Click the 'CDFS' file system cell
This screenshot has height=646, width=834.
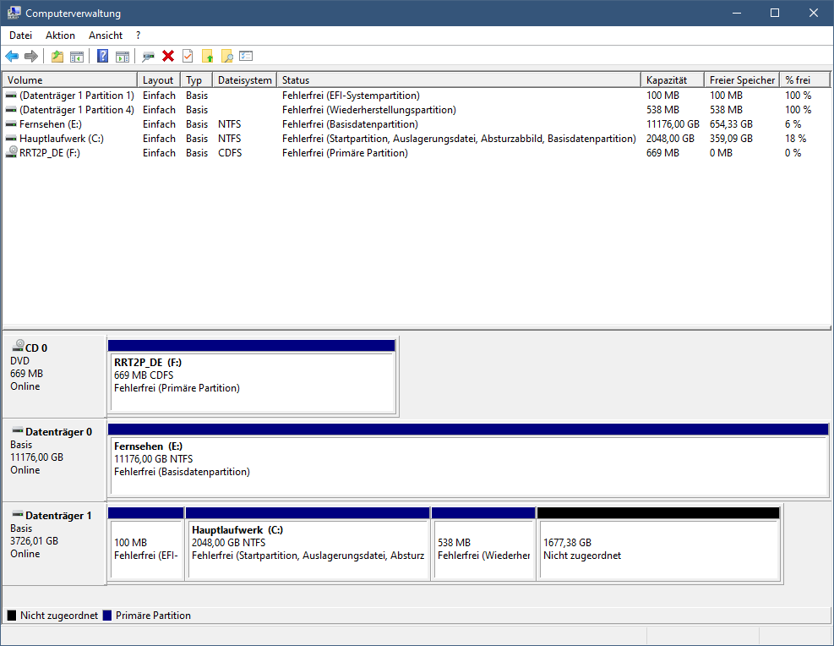pos(230,153)
